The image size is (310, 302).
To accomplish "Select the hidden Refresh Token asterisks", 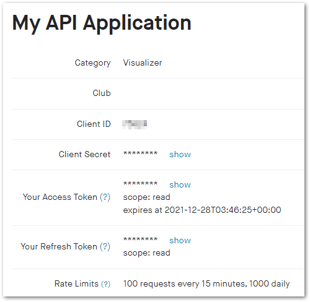I will (140, 239).
